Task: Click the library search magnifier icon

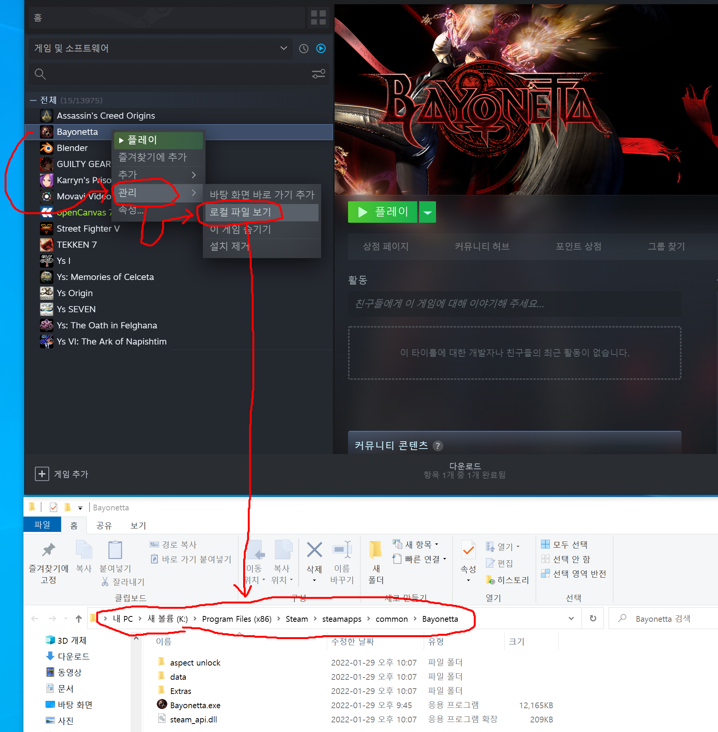Action: [40, 74]
